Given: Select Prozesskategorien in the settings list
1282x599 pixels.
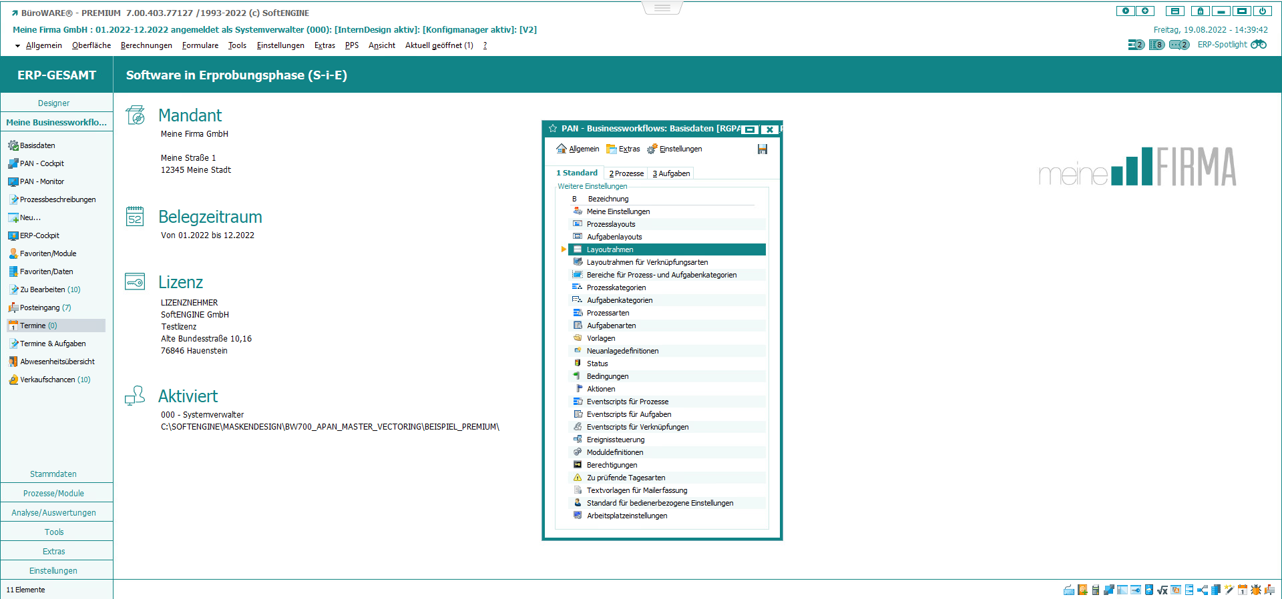Looking at the screenshot, I should pyautogui.click(x=616, y=287).
